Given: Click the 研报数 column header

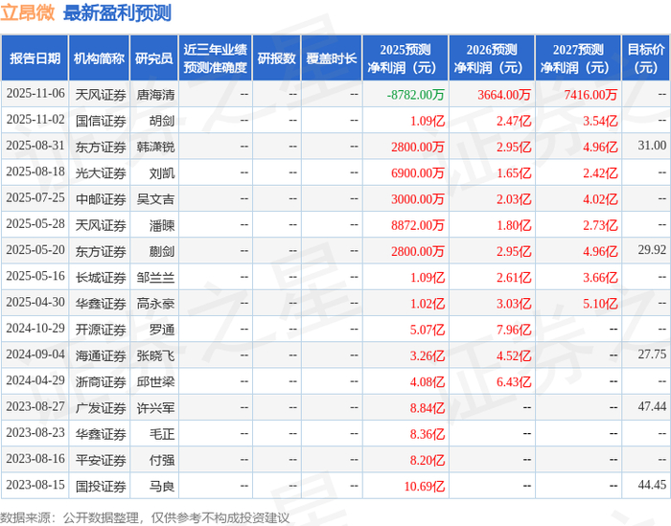Looking at the screenshot, I should (x=276, y=58).
